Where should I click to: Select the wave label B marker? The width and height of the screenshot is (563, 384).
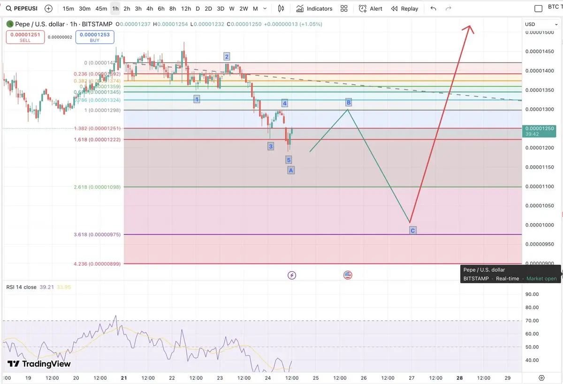[349, 103]
